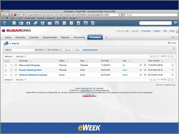The image size is (179, 134).
Task: Click green track status icon in admin's row
Action: 141,75
